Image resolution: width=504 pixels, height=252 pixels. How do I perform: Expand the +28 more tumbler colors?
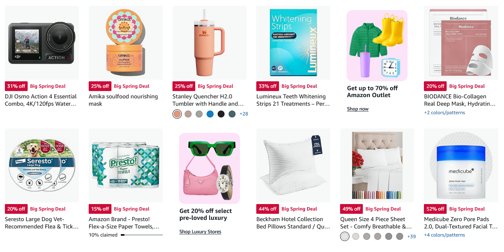click(x=244, y=114)
